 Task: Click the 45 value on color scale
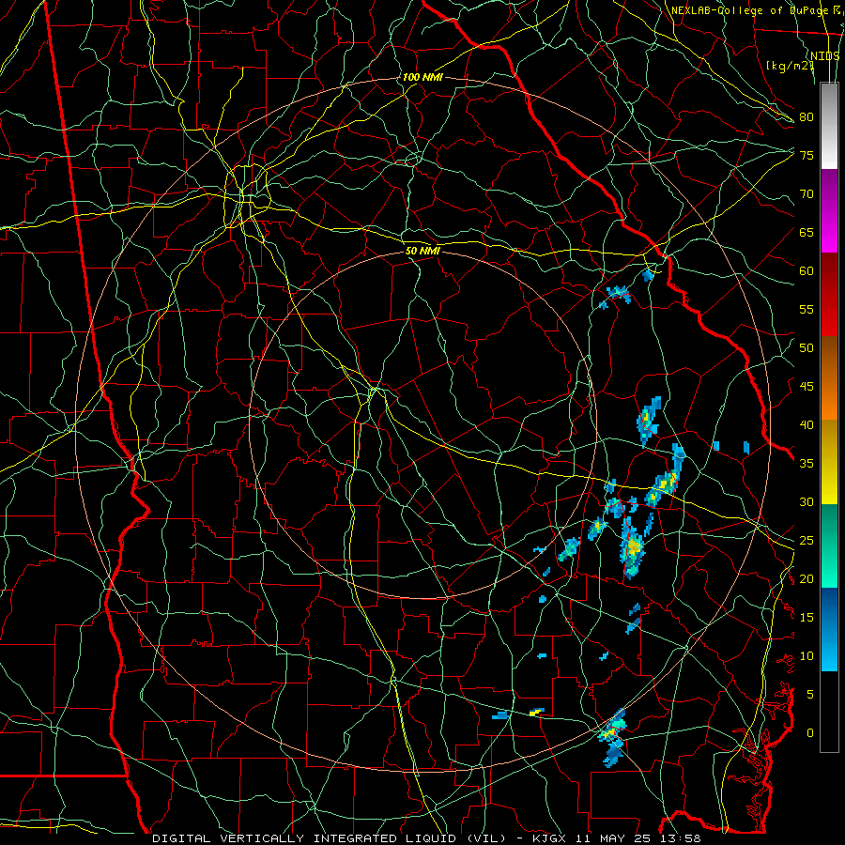807,387
